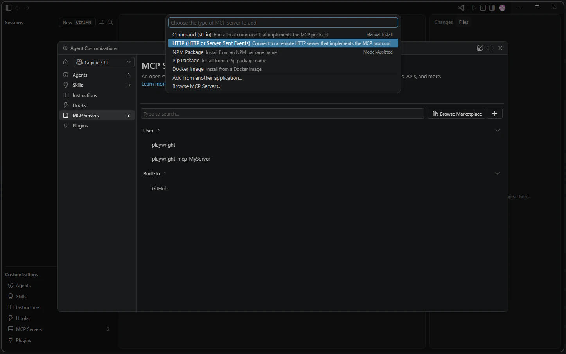Viewport: 566px width, 354px height.
Task: Click the plus add server button
Action: 495,114
